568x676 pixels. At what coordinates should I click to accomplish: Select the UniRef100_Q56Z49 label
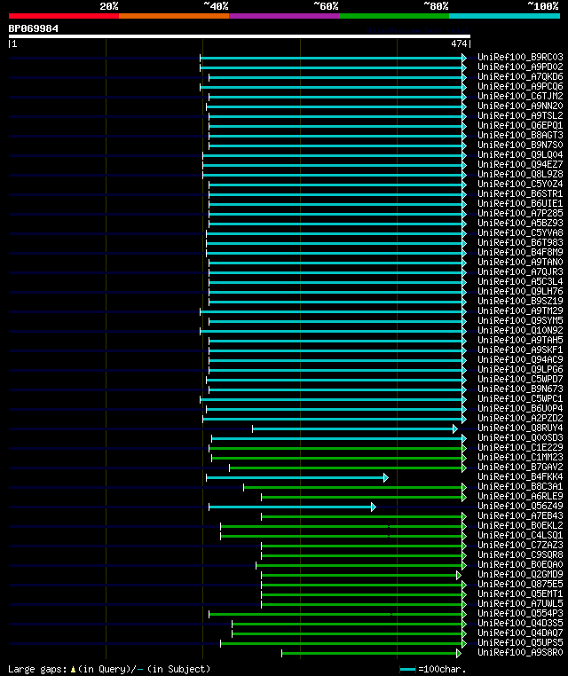(x=520, y=507)
